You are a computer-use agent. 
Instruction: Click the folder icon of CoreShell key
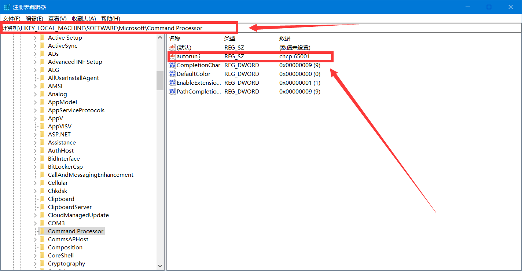[42, 255]
